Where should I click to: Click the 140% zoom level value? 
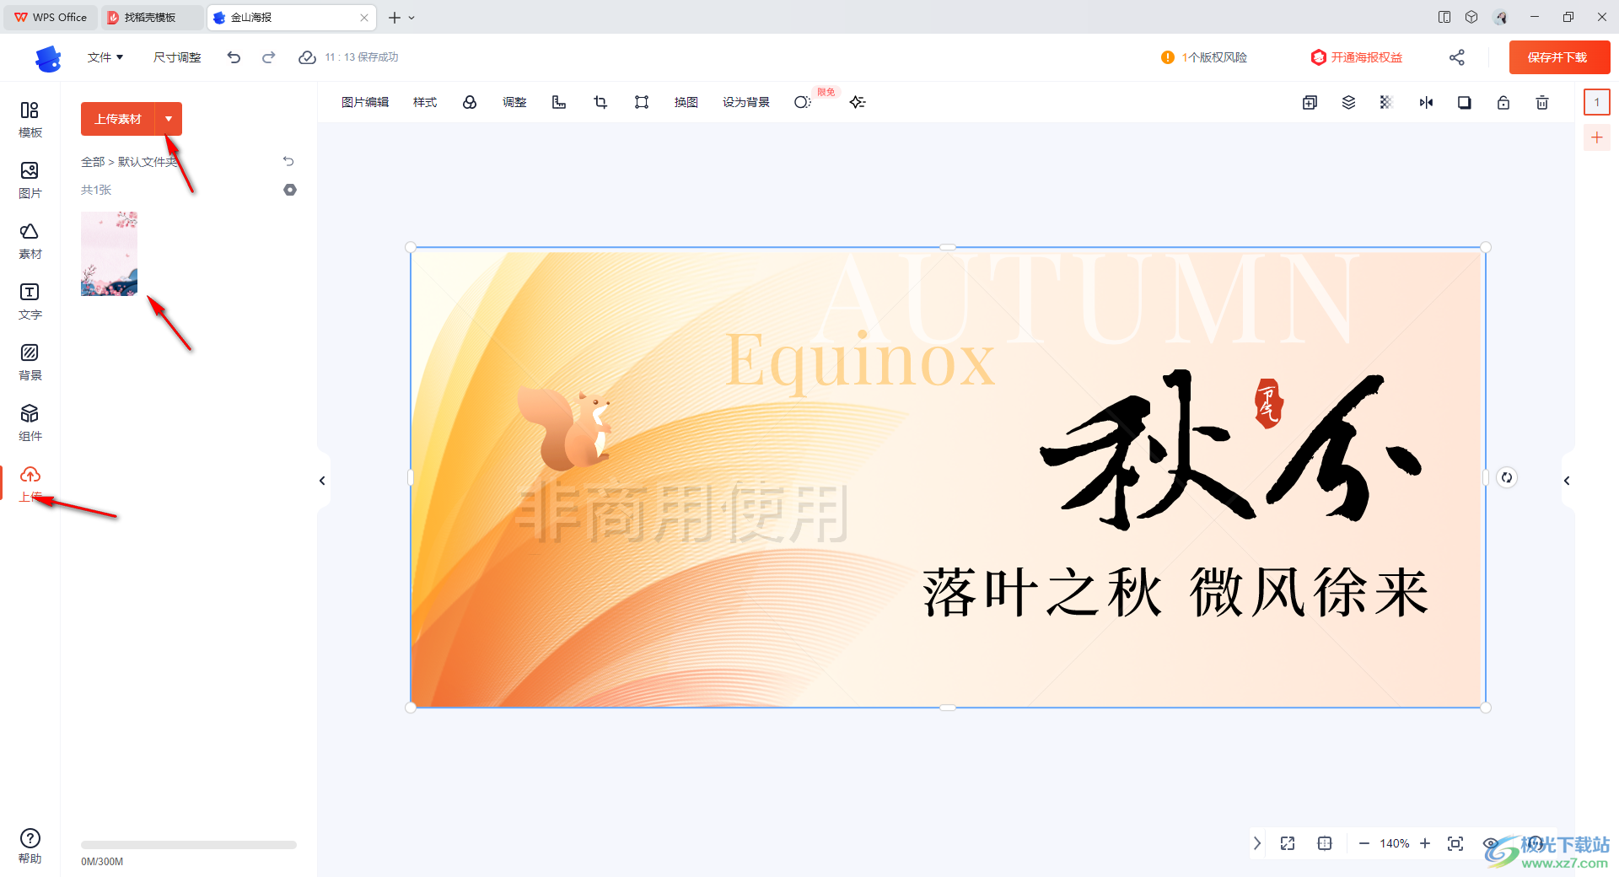pos(1395,843)
